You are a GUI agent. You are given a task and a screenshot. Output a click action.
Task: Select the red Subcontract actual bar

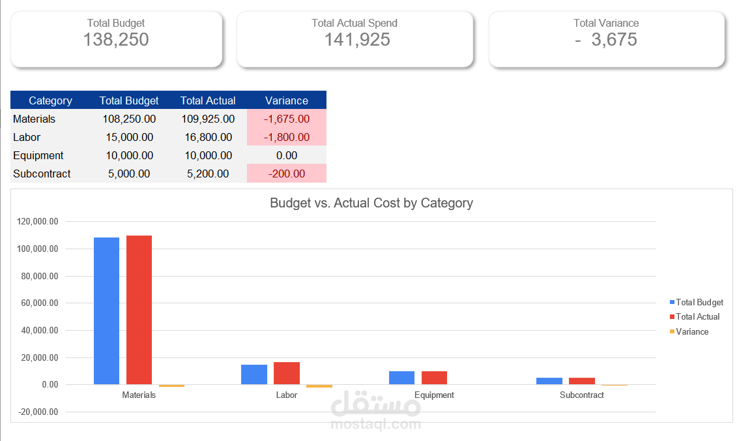582,381
